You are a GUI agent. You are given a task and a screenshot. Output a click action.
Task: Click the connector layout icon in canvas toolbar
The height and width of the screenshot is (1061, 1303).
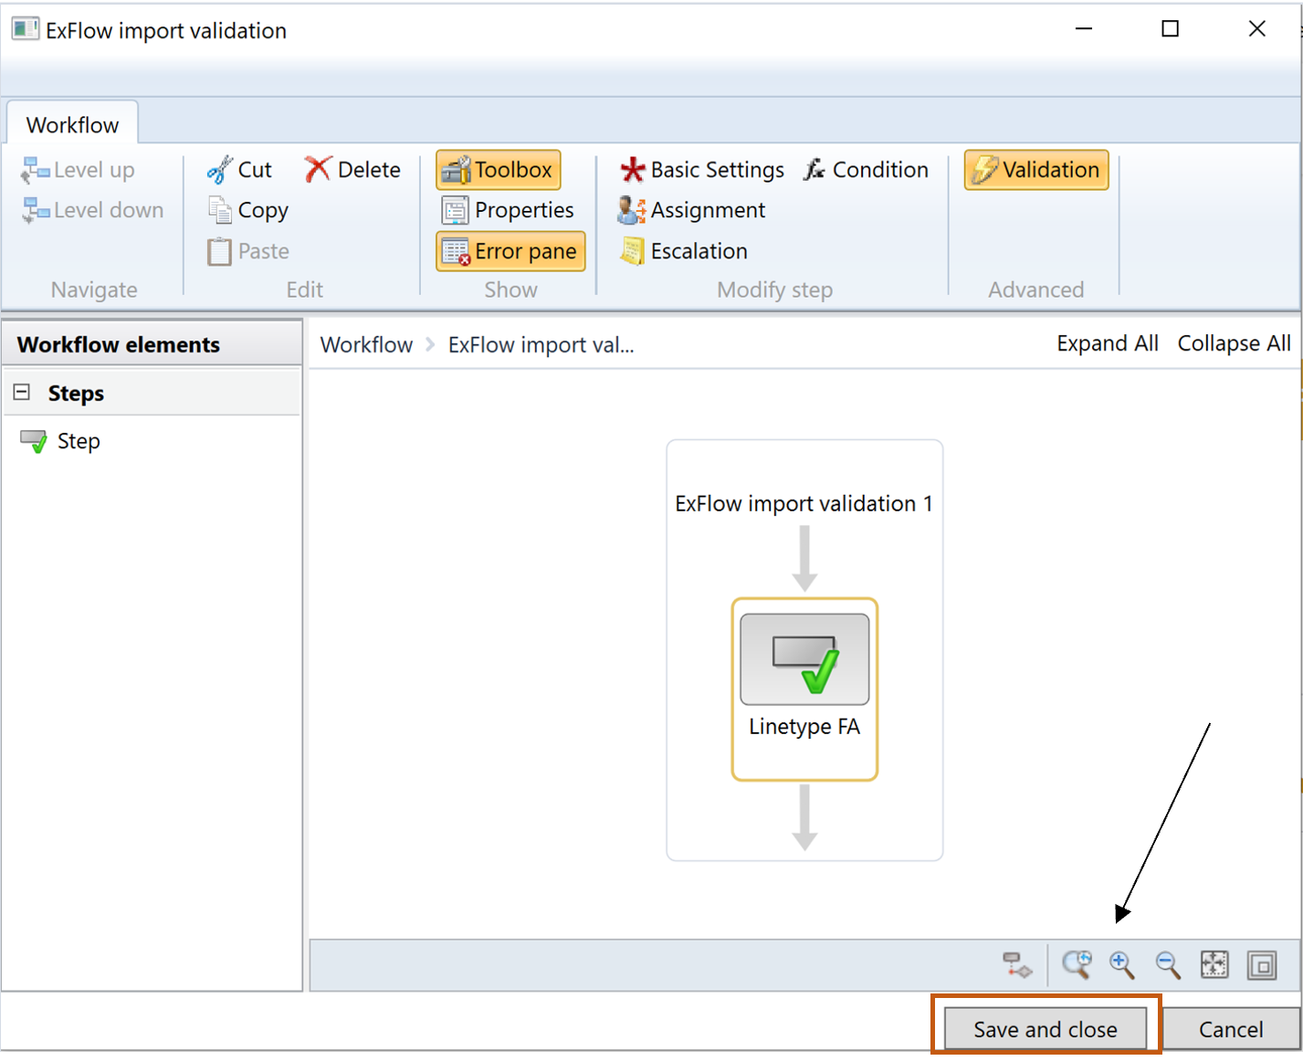[x=1017, y=965]
